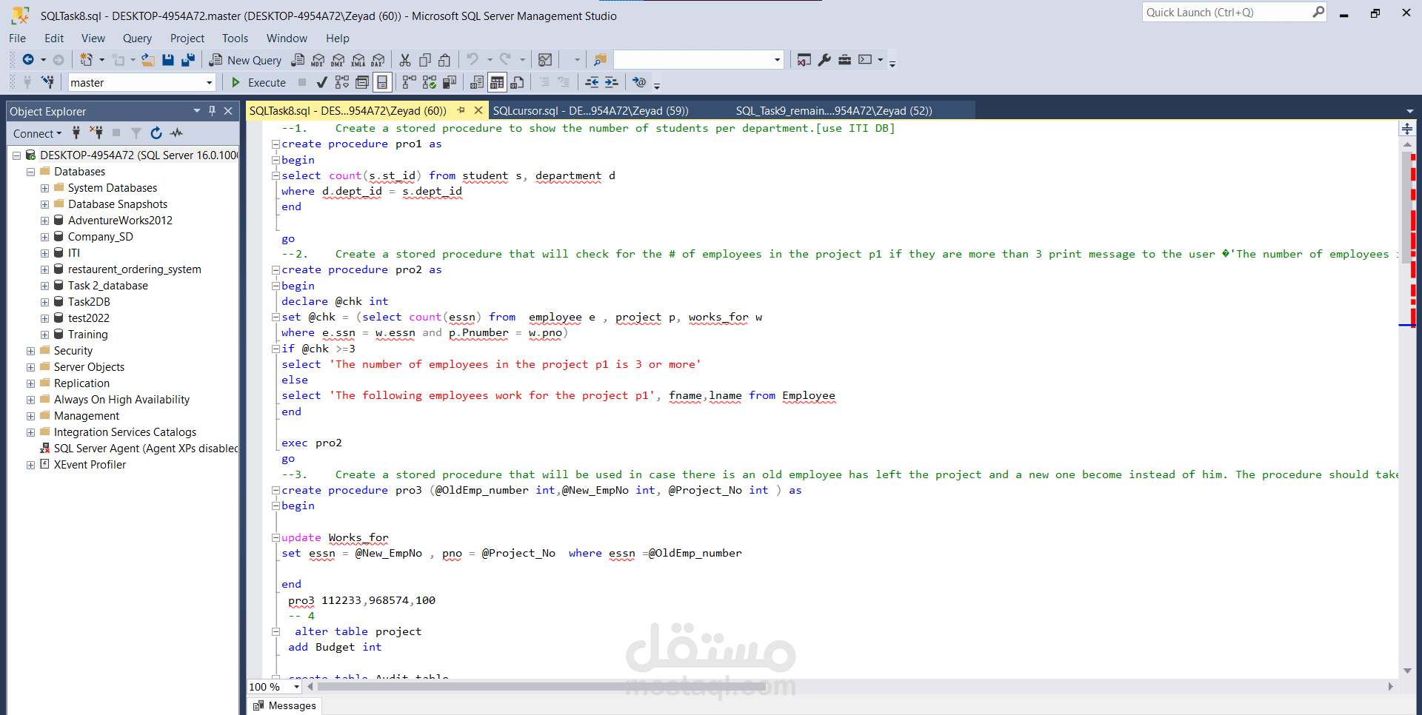Toggle Include Actual Execution Plan
Screen dimensions: 1422x715
pos(409,82)
